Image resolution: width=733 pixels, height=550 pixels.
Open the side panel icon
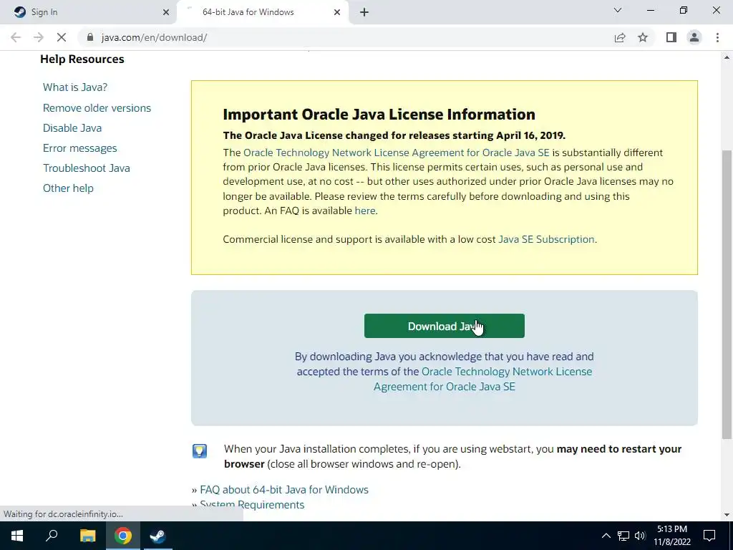tap(671, 37)
